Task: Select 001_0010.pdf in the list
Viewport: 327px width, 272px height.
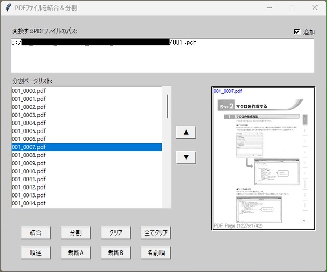Action: 86,171
